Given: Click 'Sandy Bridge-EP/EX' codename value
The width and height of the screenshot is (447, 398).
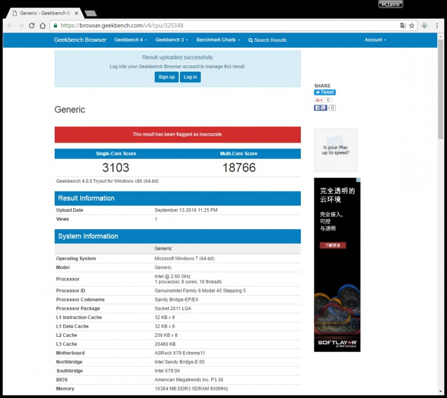Looking at the screenshot, I should [176, 300].
